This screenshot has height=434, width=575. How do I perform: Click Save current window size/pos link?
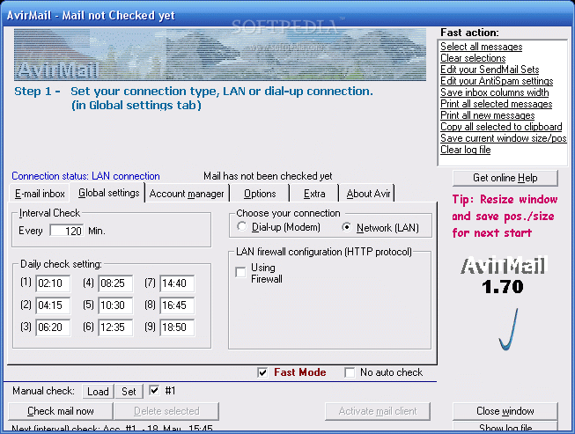(x=503, y=138)
